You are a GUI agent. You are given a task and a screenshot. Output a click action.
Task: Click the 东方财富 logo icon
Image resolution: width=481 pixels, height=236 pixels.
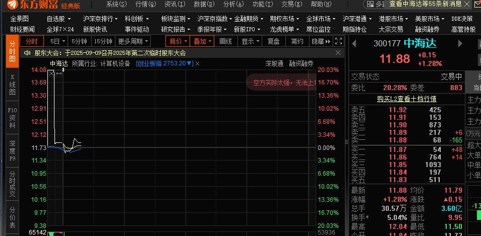tap(13, 4)
